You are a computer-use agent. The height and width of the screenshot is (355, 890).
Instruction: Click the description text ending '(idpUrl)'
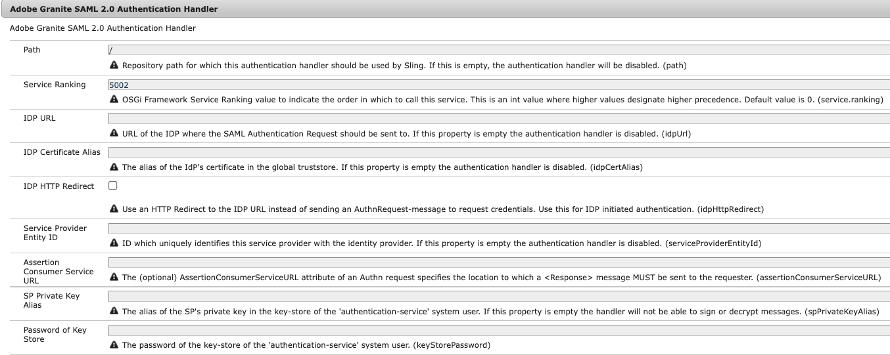tap(406, 133)
